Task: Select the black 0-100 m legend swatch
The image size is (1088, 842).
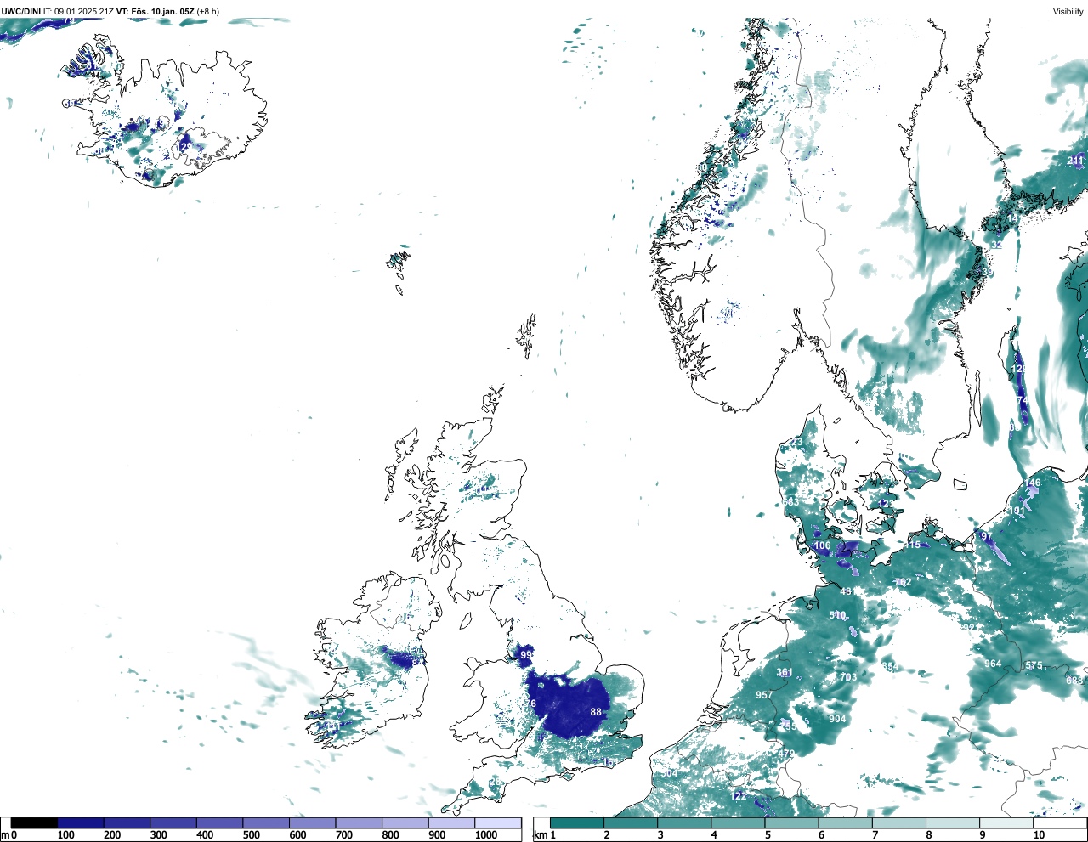Action: 34,823
